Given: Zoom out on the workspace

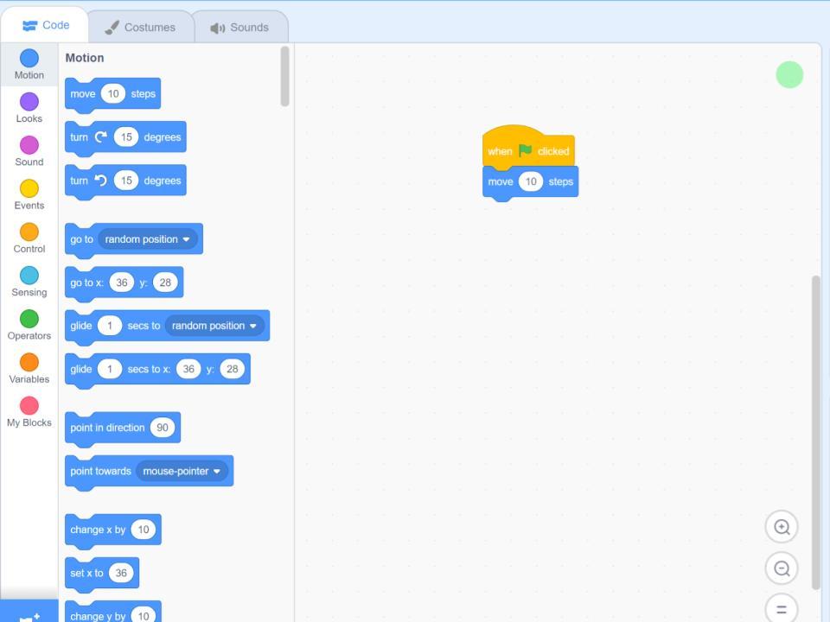Looking at the screenshot, I should pos(782,568).
